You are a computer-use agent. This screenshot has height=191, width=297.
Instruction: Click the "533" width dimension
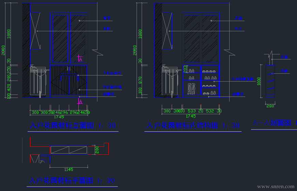192,111
